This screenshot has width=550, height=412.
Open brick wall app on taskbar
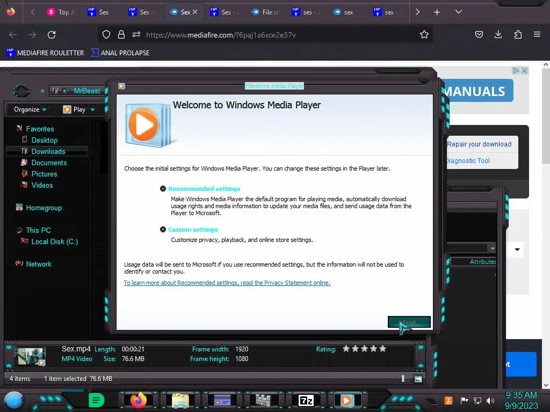263,400
